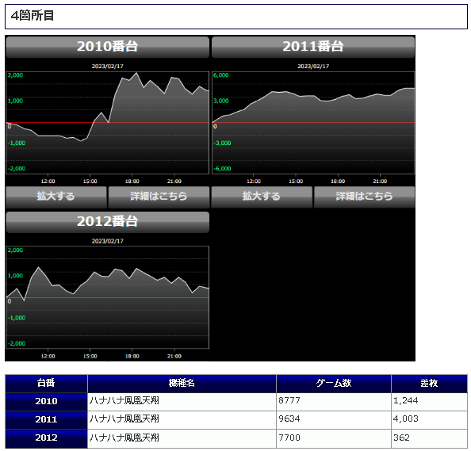Screen dimensions: 471x451
Task: Select the 台番 column header
Action: click(x=46, y=384)
